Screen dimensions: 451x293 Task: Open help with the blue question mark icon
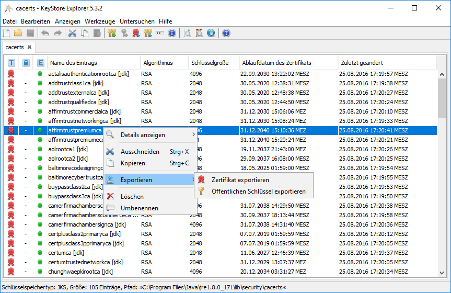click(x=226, y=33)
